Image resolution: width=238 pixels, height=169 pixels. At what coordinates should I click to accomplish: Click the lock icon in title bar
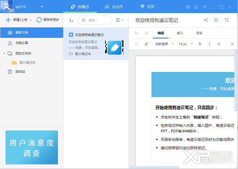[x=196, y=7]
